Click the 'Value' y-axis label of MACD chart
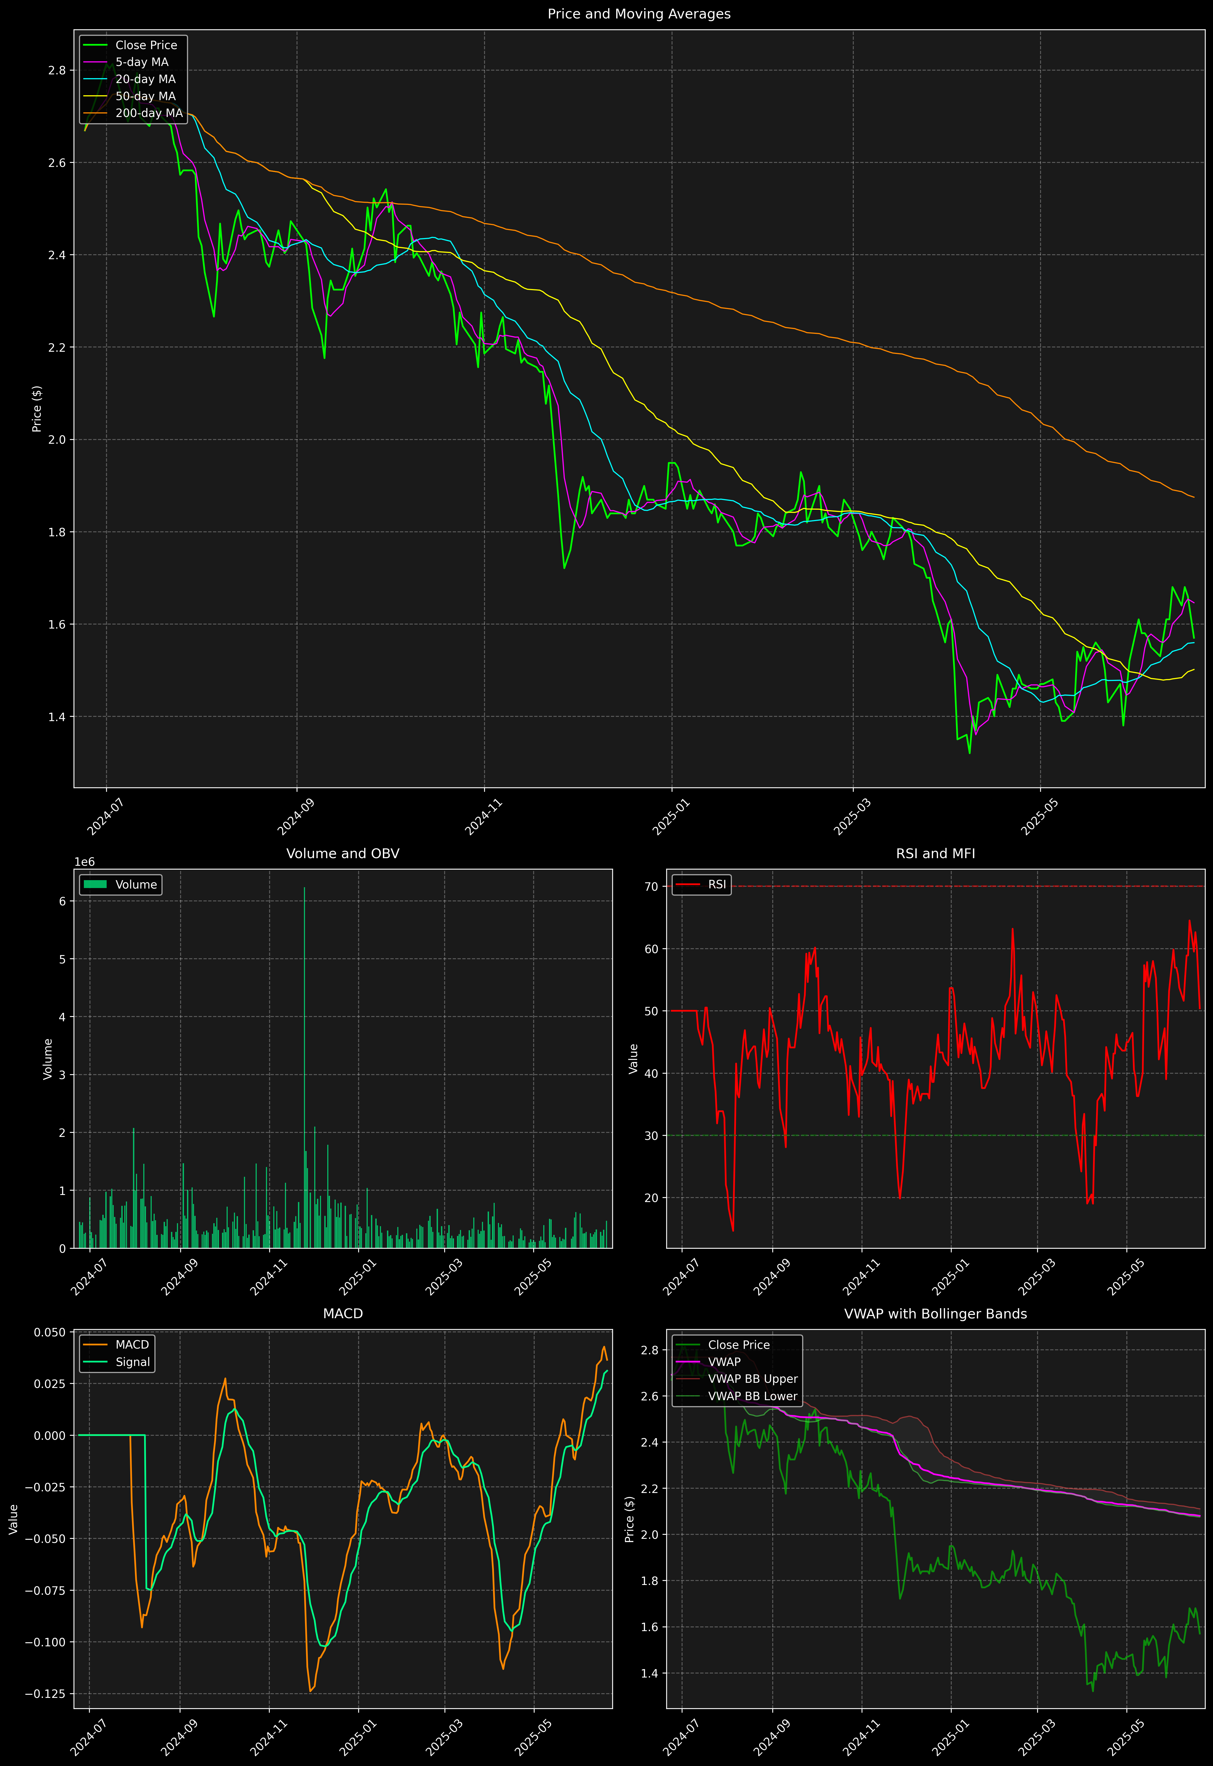The height and width of the screenshot is (1766, 1213). pyautogui.click(x=13, y=1519)
